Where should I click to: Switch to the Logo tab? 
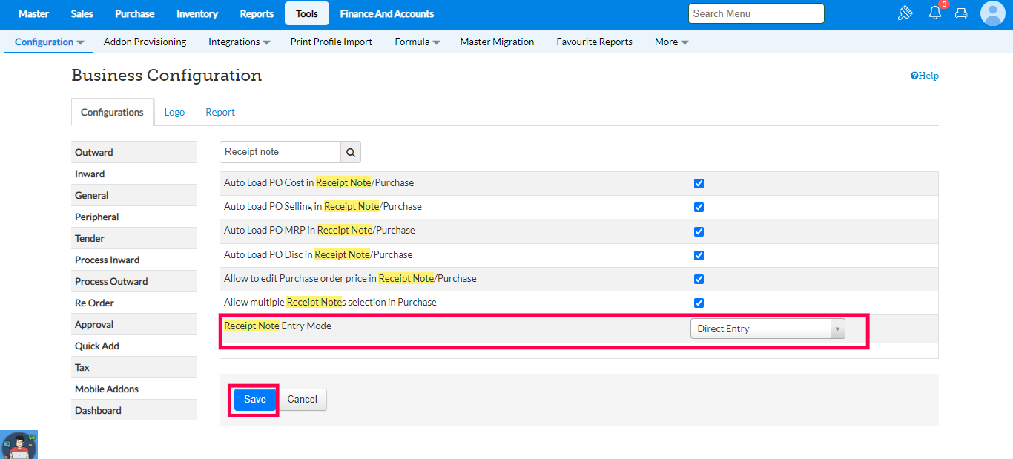tap(174, 113)
